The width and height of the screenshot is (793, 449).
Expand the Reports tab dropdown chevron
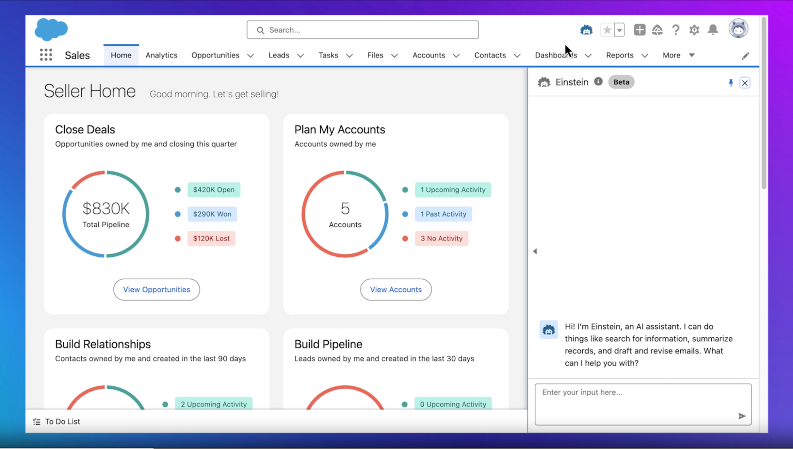tap(645, 56)
